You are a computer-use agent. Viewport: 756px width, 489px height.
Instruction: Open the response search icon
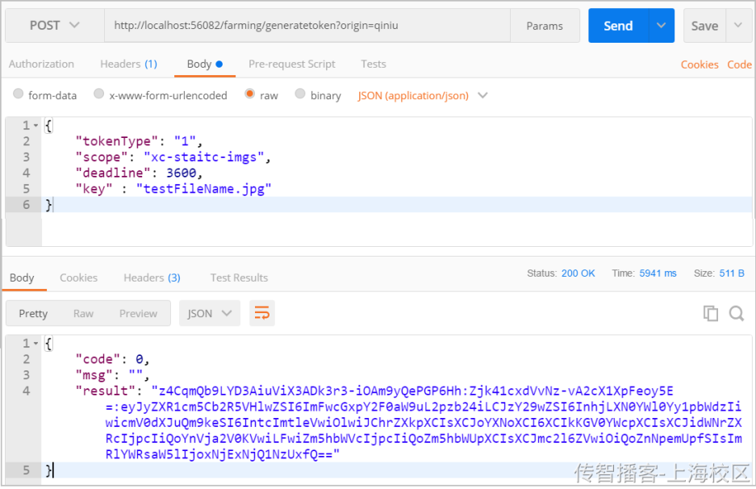(x=736, y=313)
